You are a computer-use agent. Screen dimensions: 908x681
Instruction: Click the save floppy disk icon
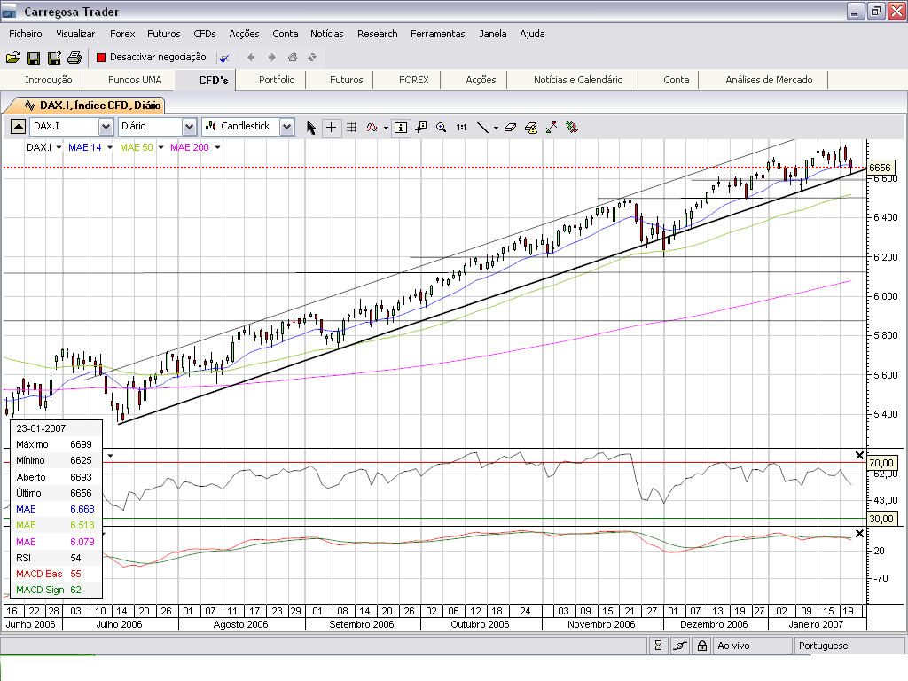(x=34, y=58)
